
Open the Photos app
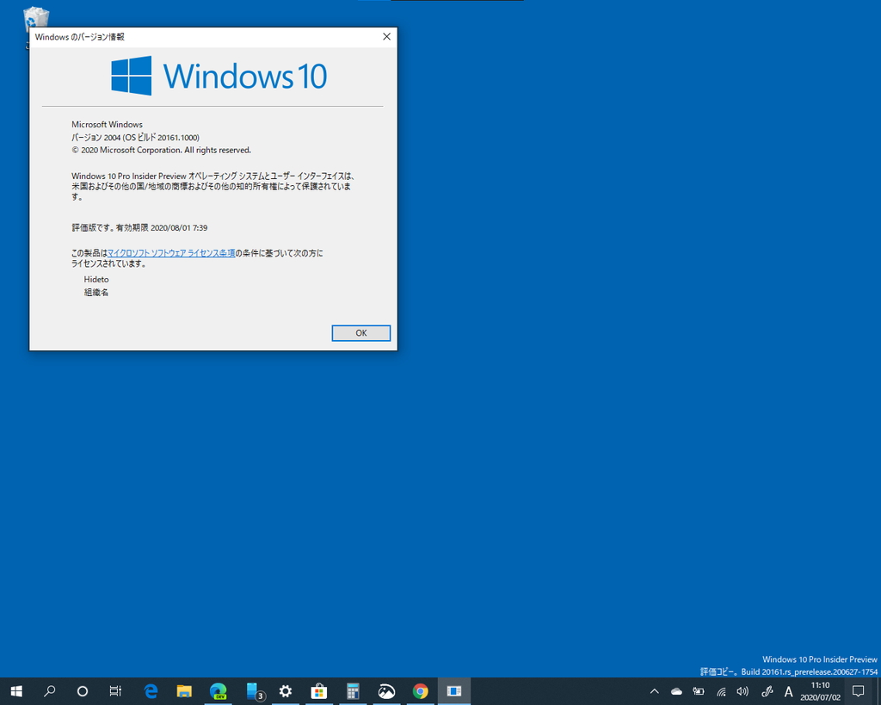tap(386, 691)
